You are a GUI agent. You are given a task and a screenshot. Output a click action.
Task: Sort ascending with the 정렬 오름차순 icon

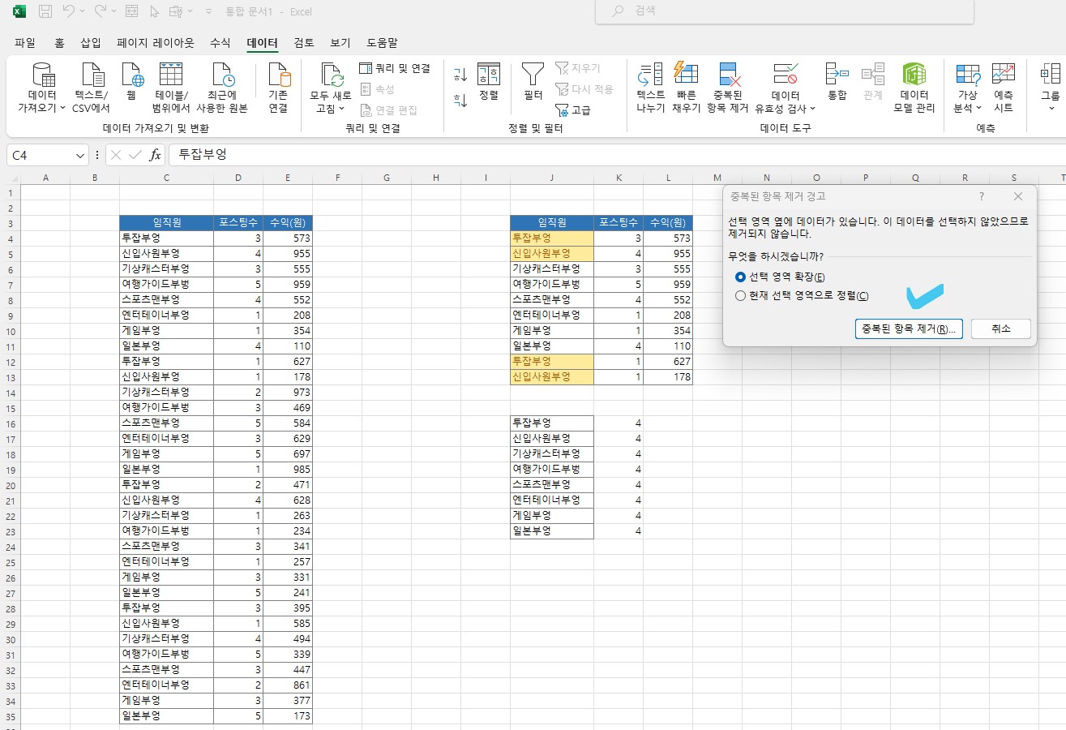point(460,75)
